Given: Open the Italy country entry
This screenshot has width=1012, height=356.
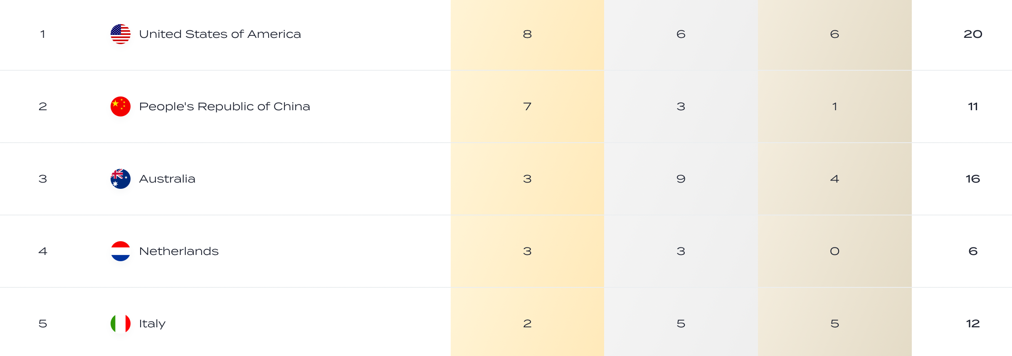Looking at the screenshot, I should pyautogui.click(x=152, y=324).
